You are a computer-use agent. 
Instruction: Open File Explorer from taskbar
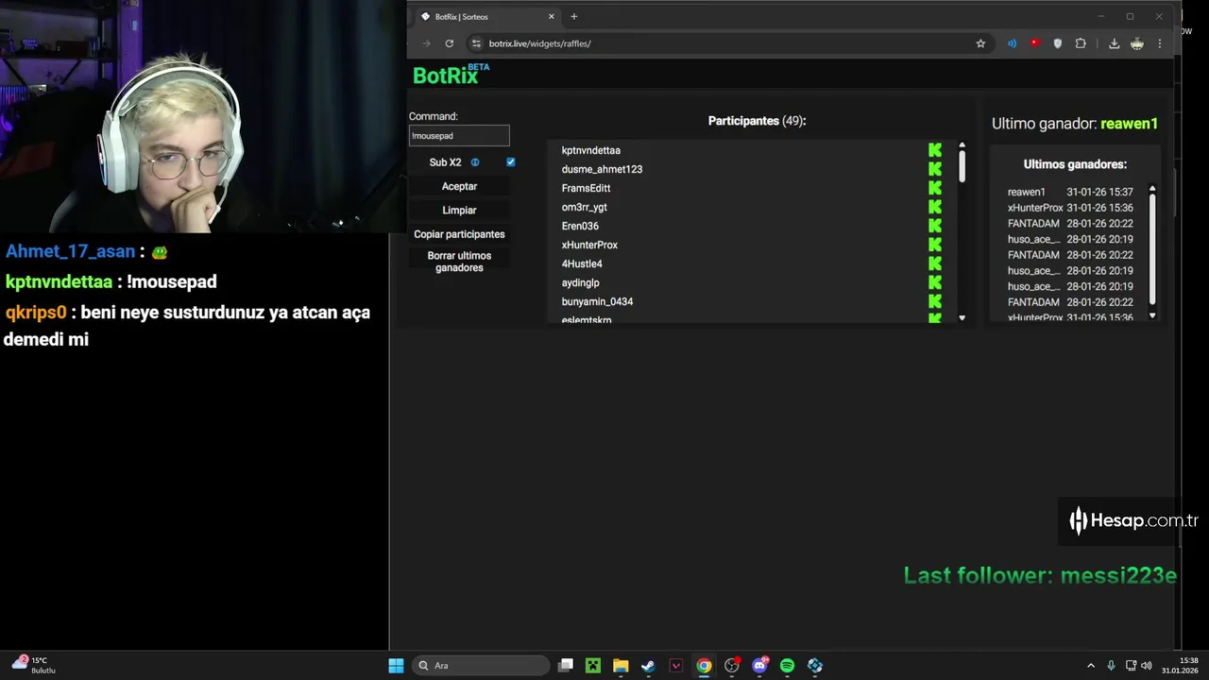[x=621, y=666]
